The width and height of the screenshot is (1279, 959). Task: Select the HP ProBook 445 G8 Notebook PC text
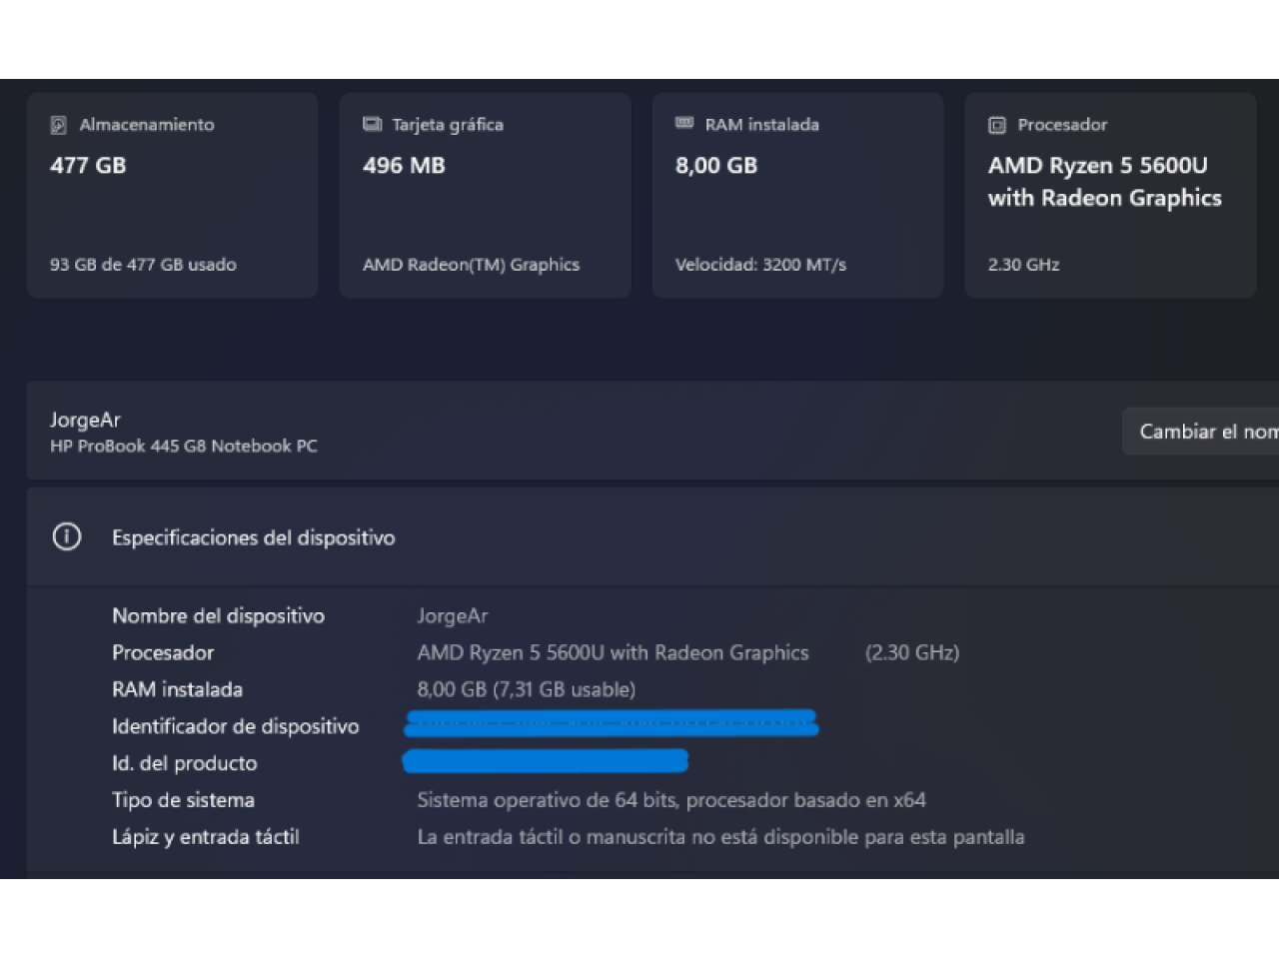coord(184,447)
